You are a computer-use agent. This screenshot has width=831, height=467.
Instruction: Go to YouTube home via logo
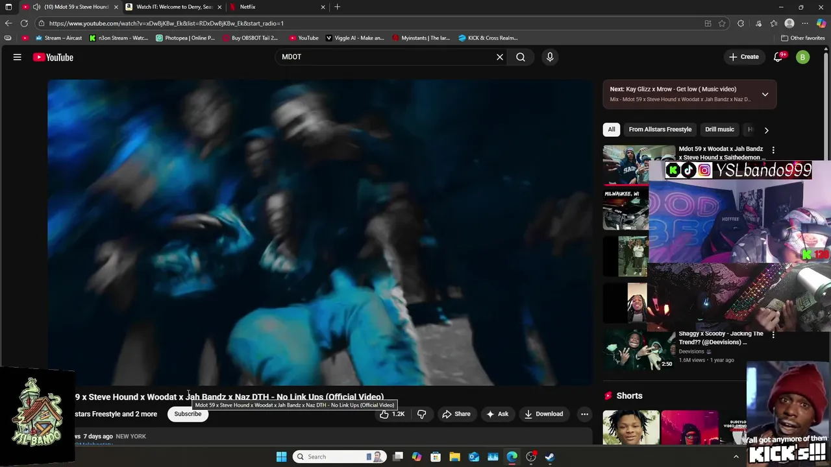pyautogui.click(x=53, y=57)
